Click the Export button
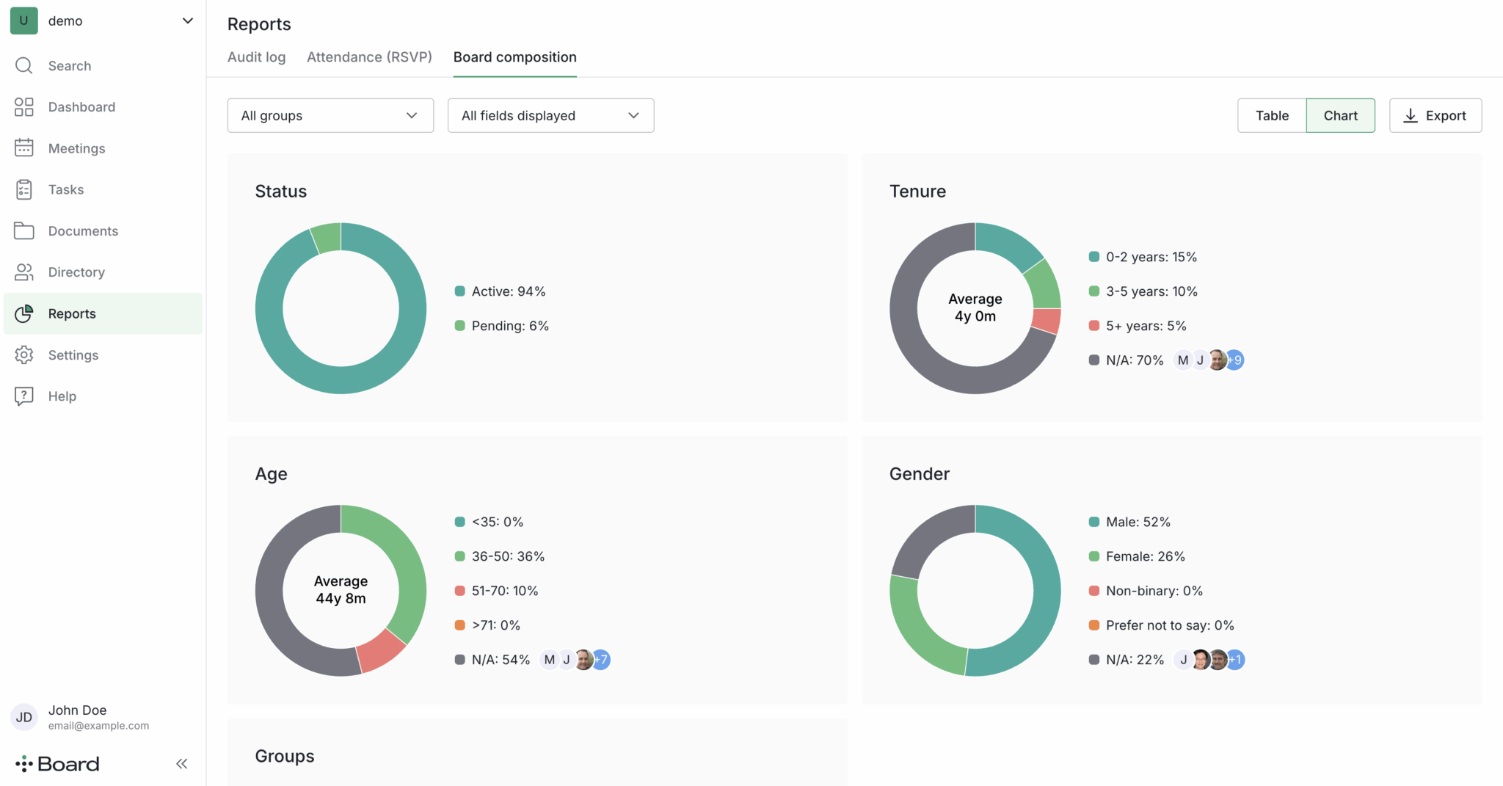 point(1435,116)
